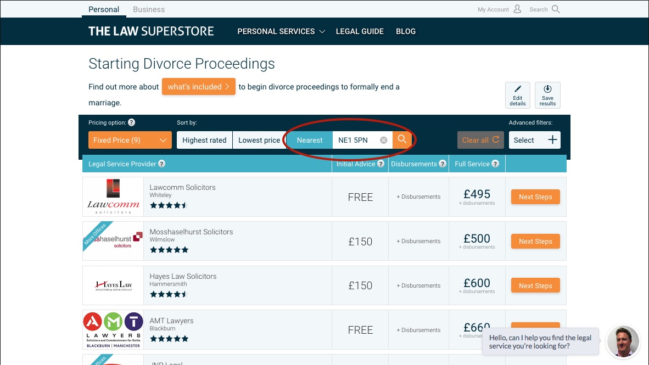Click inside the postcode input field
This screenshot has height=365, width=649.
(357, 139)
